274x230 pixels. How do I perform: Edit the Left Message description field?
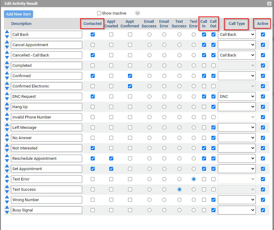[x=46, y=127]
